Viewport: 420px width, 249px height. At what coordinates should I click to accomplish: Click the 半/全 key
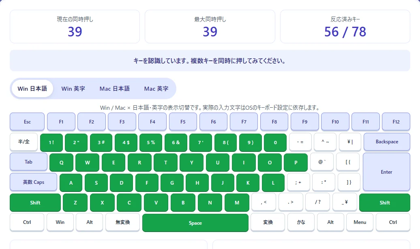tap(24, 142)
